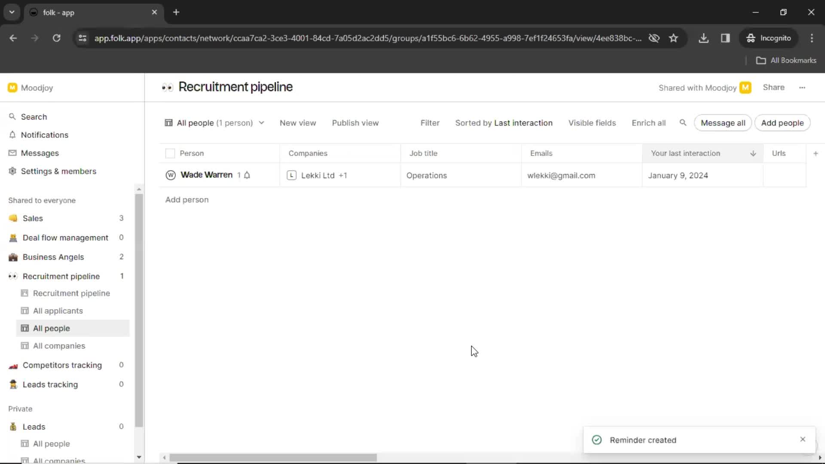Open the Visible fields menu

592,123
